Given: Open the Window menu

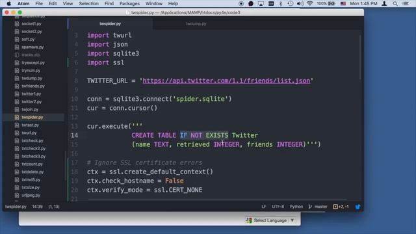Looking at the screenshot, I should click(x=154, y=3).
